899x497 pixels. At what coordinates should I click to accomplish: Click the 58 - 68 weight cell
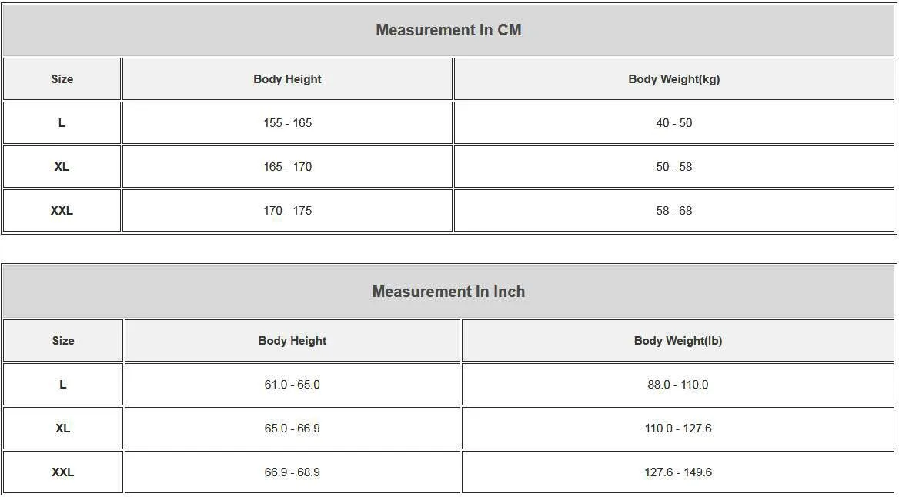pos(674,211)
